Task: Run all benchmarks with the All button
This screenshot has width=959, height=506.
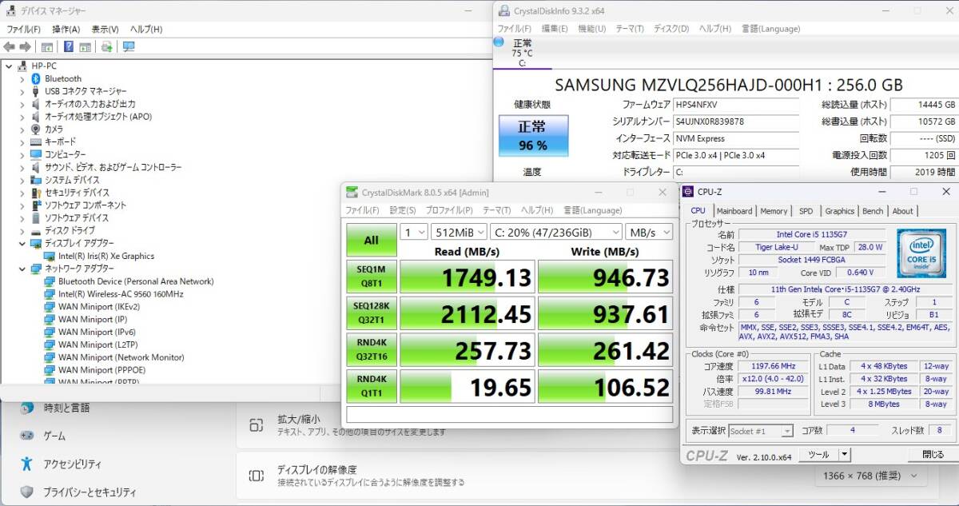Action: (370, 240)
